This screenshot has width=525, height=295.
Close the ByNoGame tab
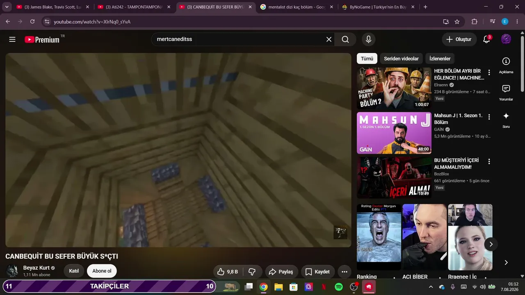pyautogui.click(x=413, y=7)
